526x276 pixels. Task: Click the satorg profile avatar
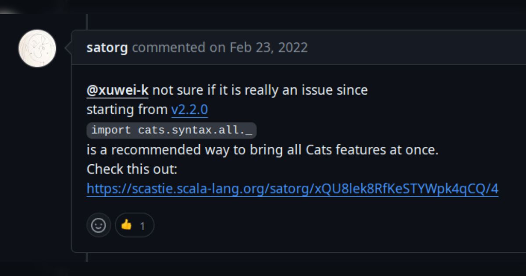click(x=37, y=48)
